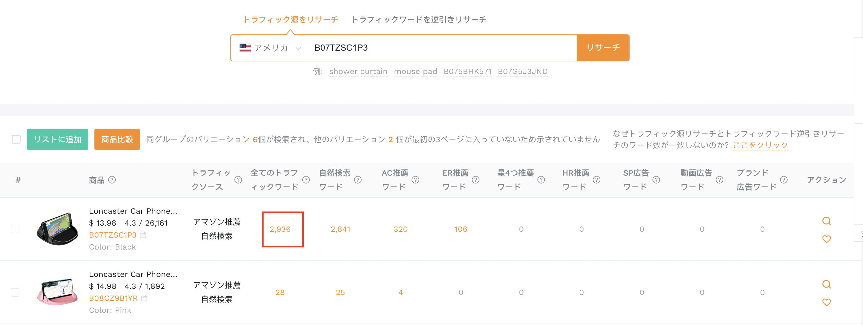
Task: Click help icon beside ブランド広告ワード header
Action: [784, 180]
